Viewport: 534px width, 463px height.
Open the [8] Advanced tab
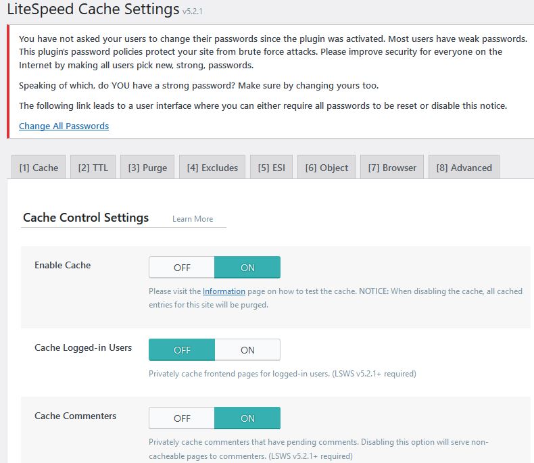(464, 167)
